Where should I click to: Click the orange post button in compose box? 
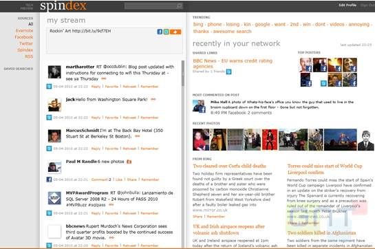pyautogui.click(x=175, y=32)
